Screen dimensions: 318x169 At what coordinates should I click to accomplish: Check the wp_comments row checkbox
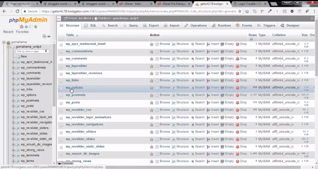point(61,59)
